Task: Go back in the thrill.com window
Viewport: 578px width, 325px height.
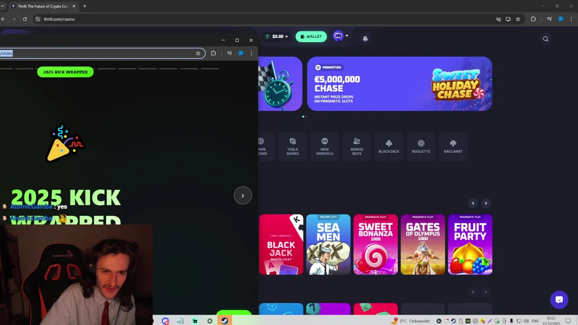Action: coord(3,19)
